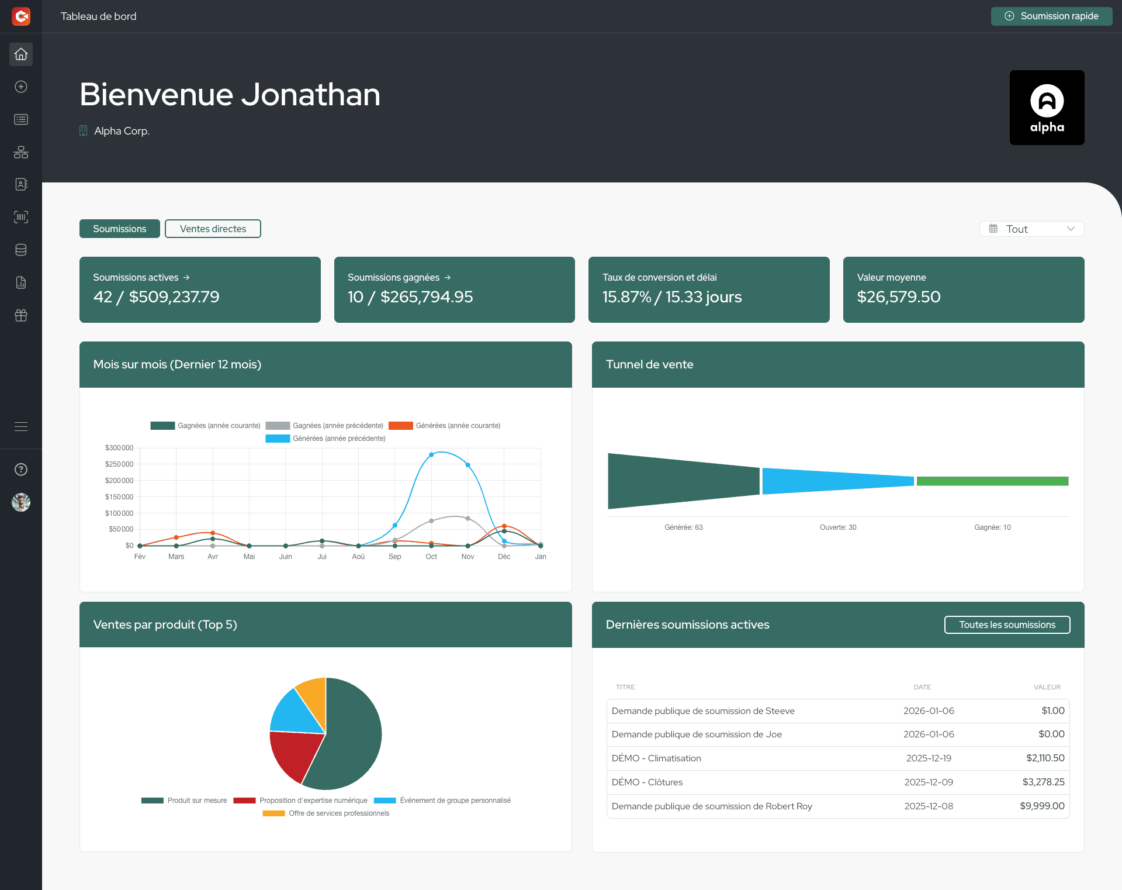Click the home icon in sidebar
Image resolution: width=1122 pixels, height=890 pixels.
click(21, 54)
